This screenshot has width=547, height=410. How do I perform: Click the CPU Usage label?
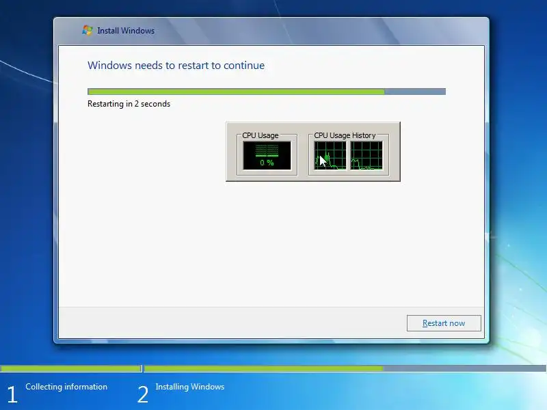(261, 135)
